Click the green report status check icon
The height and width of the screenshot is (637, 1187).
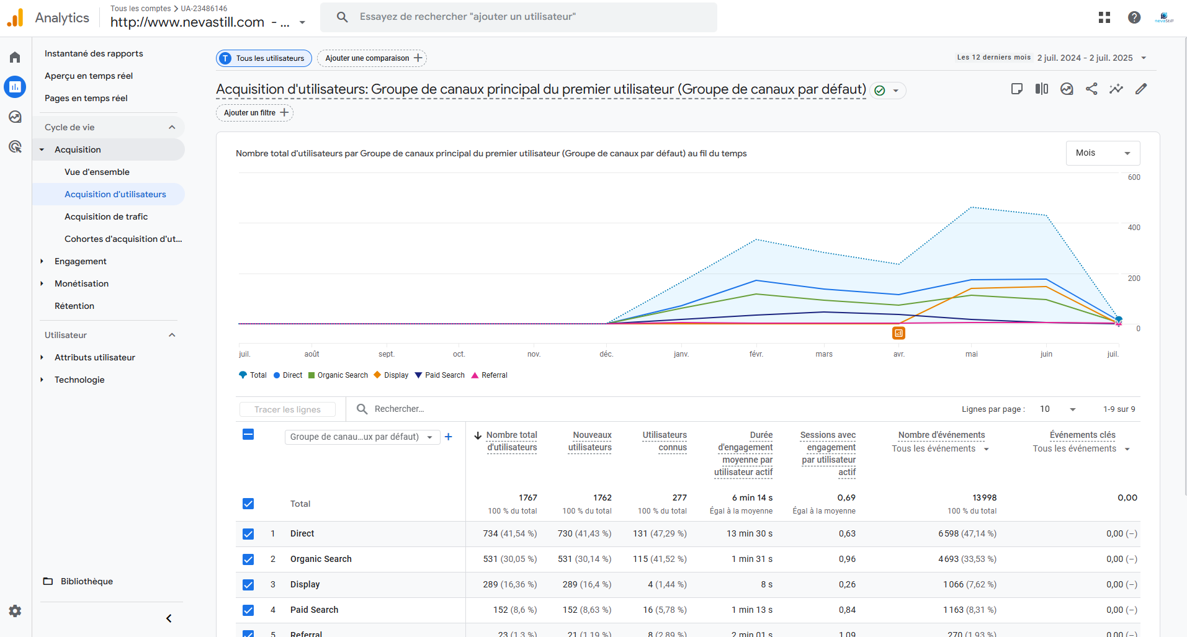click(879, 91)
